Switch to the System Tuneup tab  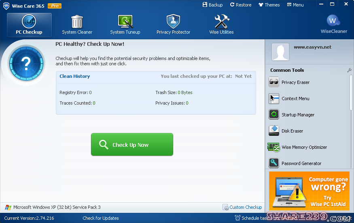click(x=125, y=25)
